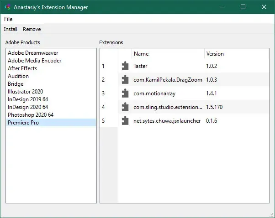The width and height of the screenshot is (275, 218).
Task: Sort extensions by Name column header
Action: [168, 53]
